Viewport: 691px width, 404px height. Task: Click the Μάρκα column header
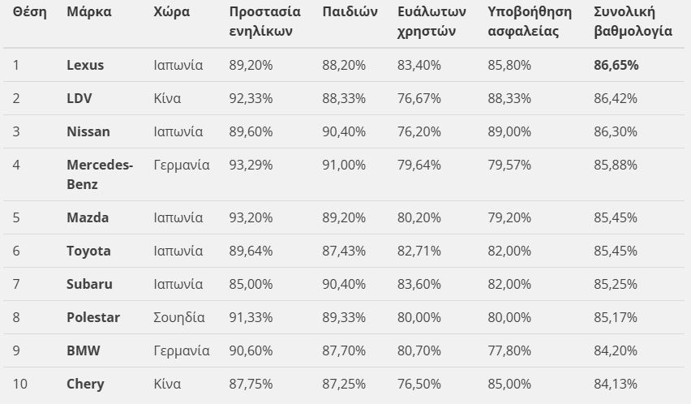coord(89,12)
